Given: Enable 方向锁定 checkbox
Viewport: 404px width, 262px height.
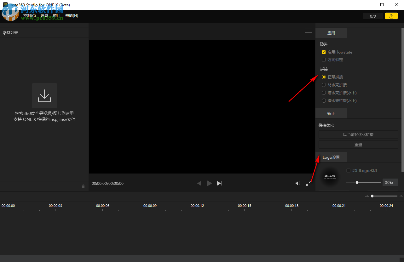Looking at the screenshot, I should point(324,60).
